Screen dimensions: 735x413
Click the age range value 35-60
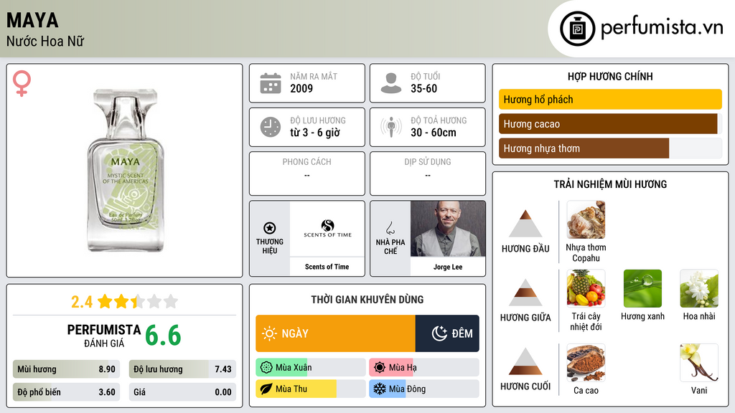[423, 88]
